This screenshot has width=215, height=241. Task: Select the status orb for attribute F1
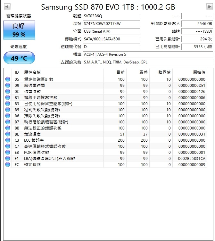[x=8, y=158]
